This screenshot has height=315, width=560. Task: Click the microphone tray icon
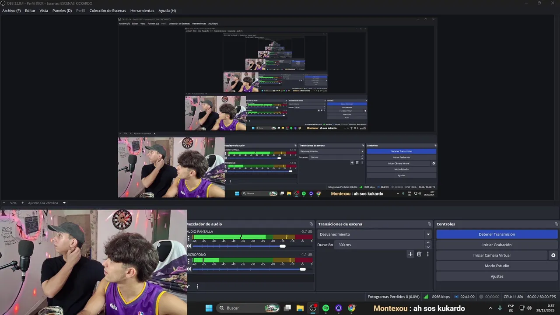500,308
